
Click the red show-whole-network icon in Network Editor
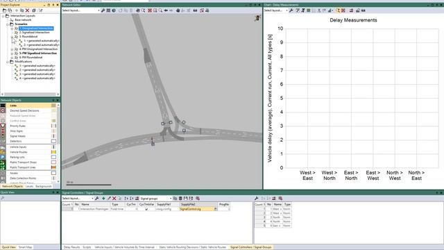tap(150, 10)
